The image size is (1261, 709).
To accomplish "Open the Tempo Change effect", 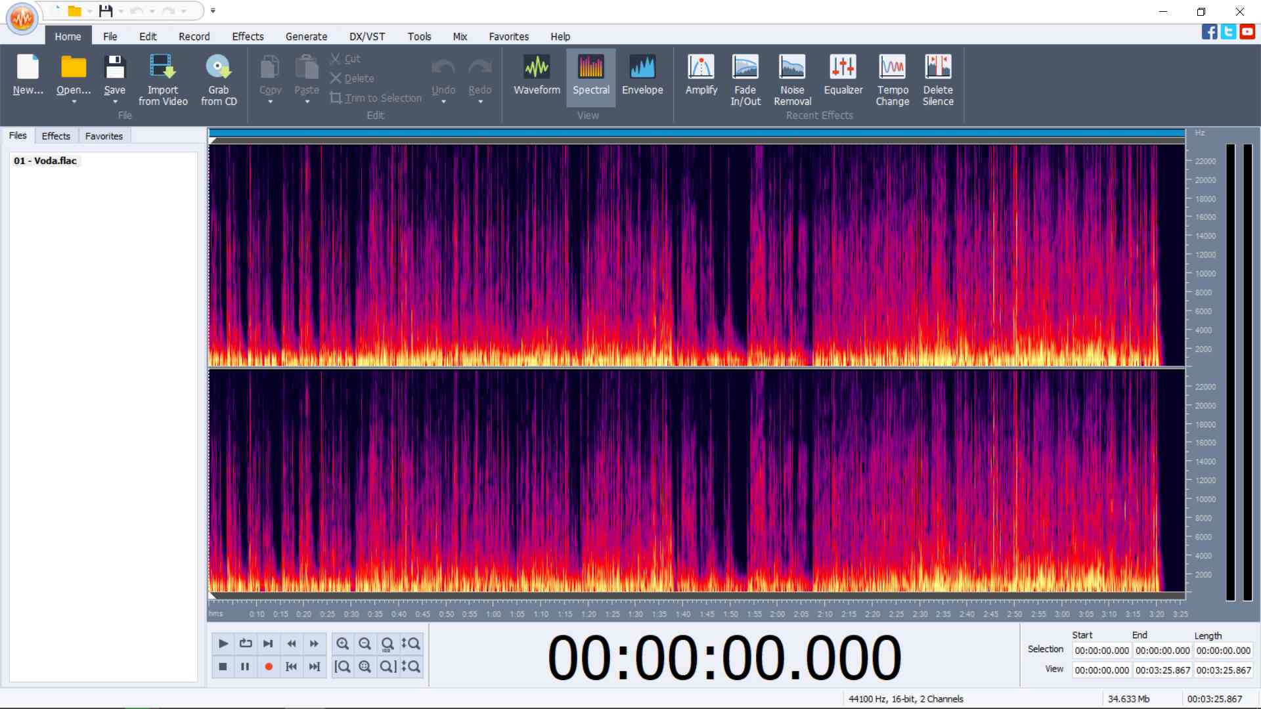I will tap(892, 68).
